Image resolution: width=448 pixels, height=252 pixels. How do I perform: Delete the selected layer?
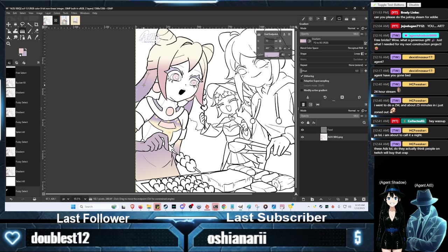[364, 199]
